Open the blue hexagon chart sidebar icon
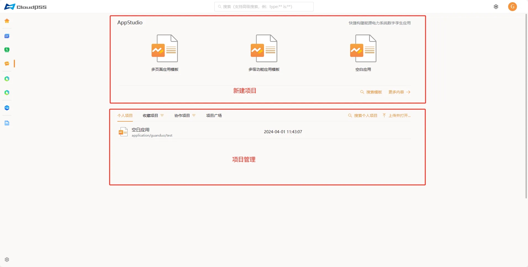Viewport: 528px width, 267px height. [x=7, y=108]
